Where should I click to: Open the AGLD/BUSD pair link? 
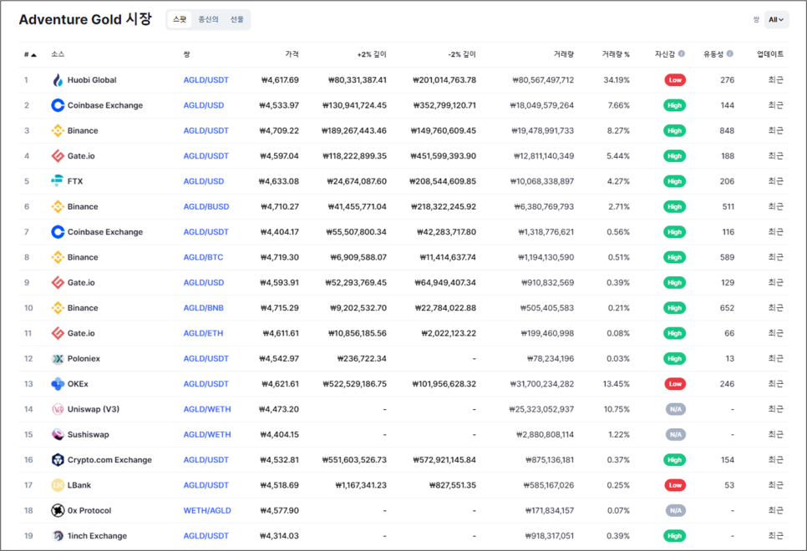pos(206,206)
